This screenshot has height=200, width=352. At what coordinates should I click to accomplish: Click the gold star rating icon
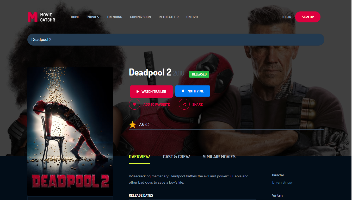[x=133, y=125]
